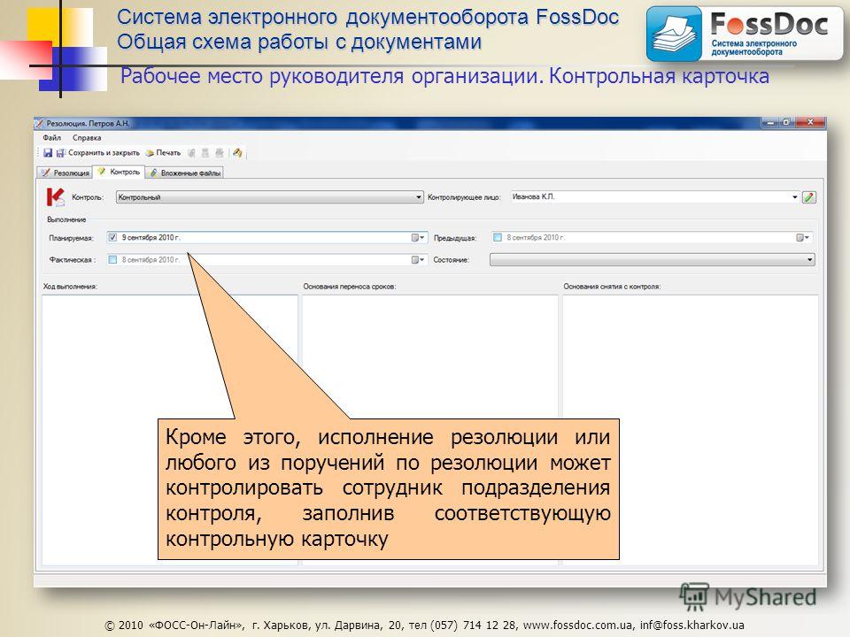The height and width of the screenshot is (637, 850).
Task: Click the 'Основания снятия с контроля' text area
Action: click(x=690, y=430)
